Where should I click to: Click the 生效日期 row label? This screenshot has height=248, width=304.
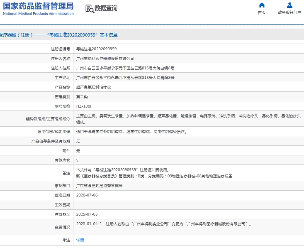(x=62, y=205)
